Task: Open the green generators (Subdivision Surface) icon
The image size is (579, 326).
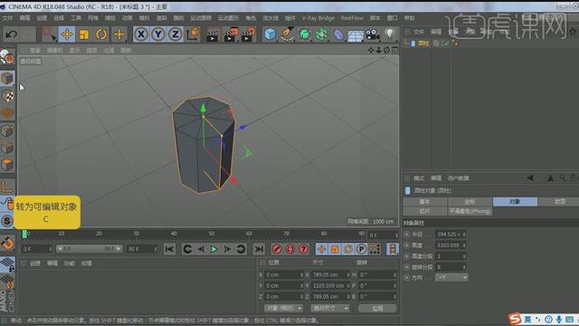Action: (304, 34)
